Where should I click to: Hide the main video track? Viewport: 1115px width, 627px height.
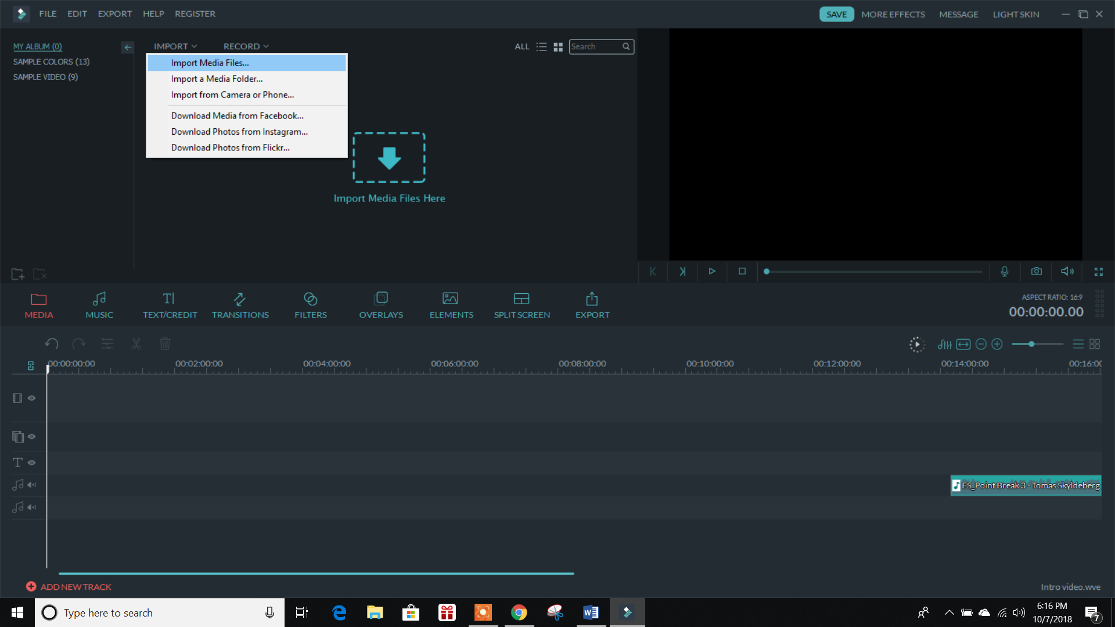click(x=31, y=398)
